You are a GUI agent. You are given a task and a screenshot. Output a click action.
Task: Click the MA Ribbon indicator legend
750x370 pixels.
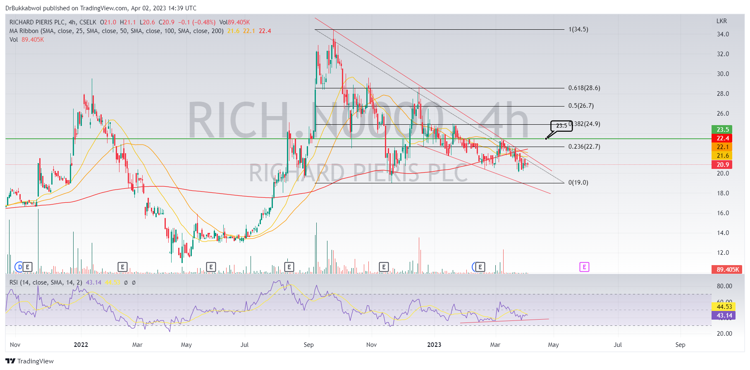(117, 31)
